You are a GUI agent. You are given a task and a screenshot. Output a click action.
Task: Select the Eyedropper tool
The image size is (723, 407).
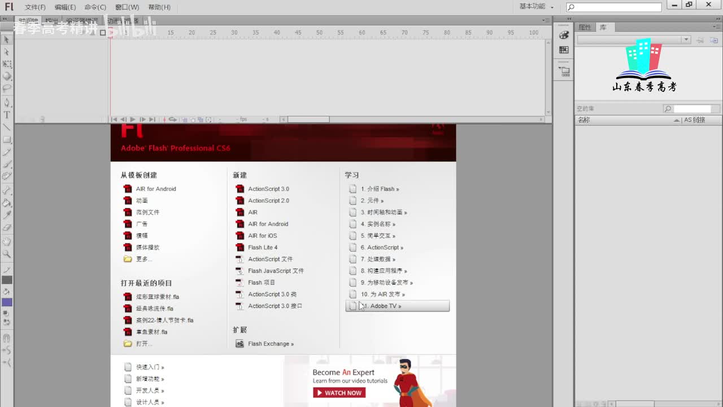(7, 215)
